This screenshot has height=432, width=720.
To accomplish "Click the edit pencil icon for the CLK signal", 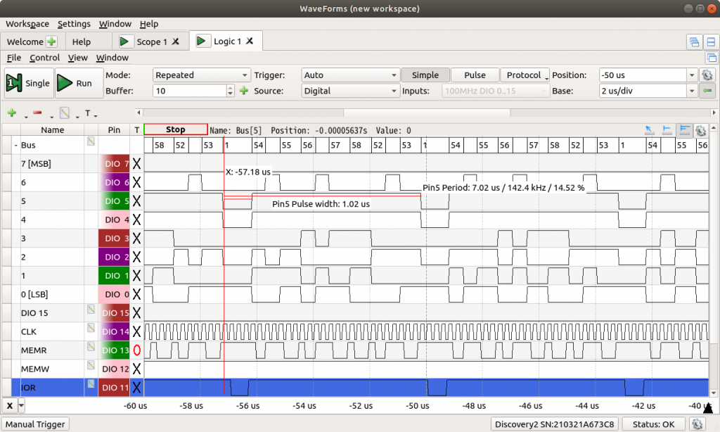I will (91, 328).
